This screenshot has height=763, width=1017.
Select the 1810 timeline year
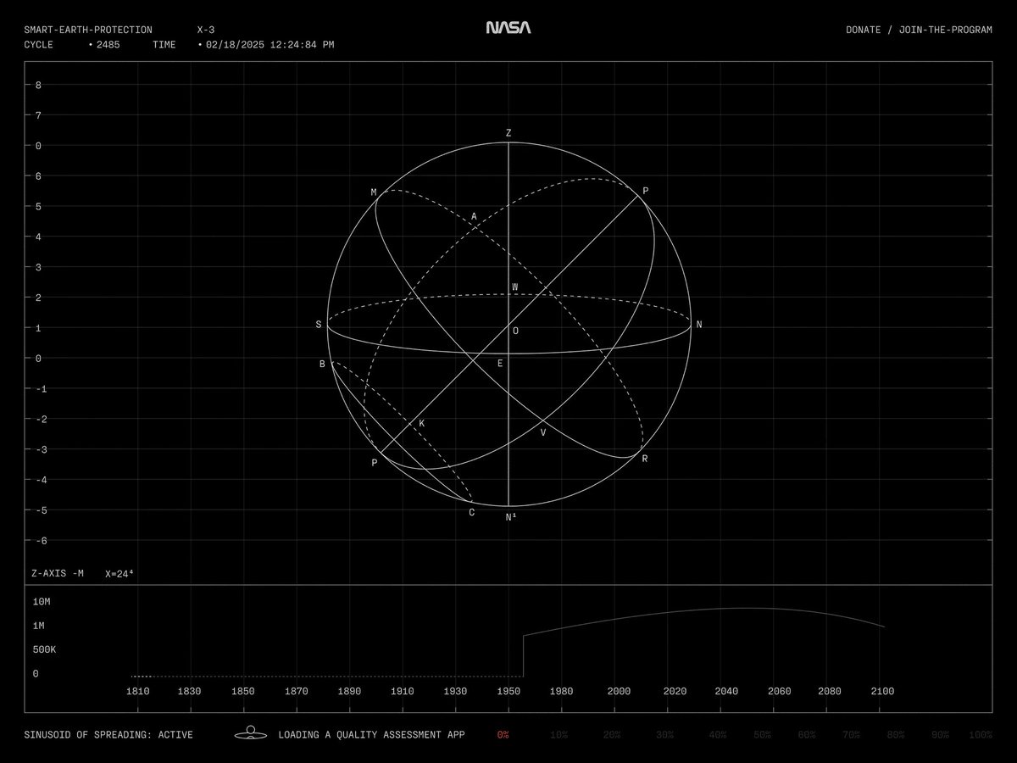pos(138,691)
